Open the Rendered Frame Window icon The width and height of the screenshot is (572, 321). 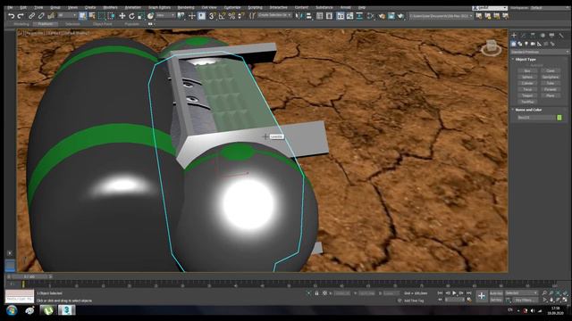coord(391,16)
